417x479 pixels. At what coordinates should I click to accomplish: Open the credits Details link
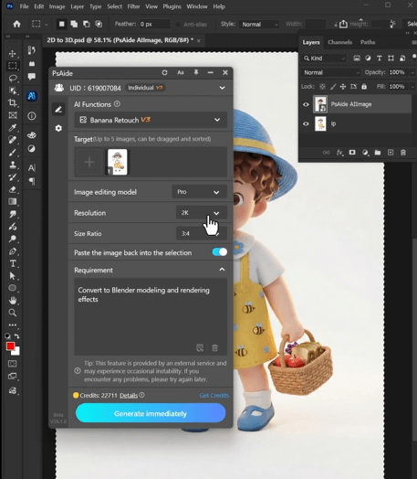129,395
